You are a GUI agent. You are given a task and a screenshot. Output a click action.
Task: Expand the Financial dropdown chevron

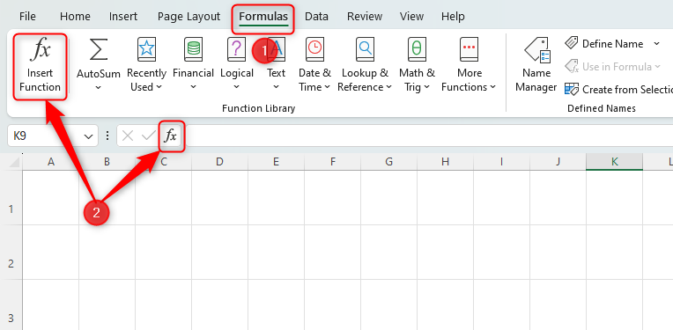click(194, 87)
